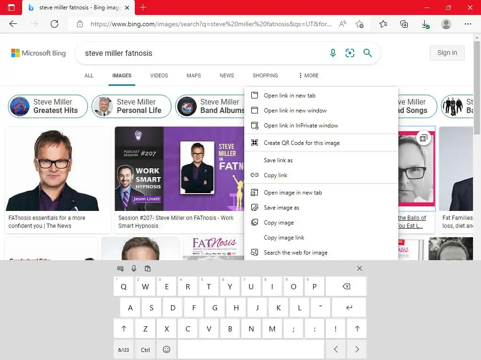The width and height of the screenshot is (481, 360).
Task: Tap the Ctrl key on touch keyboard
Action: click(146, 350)
